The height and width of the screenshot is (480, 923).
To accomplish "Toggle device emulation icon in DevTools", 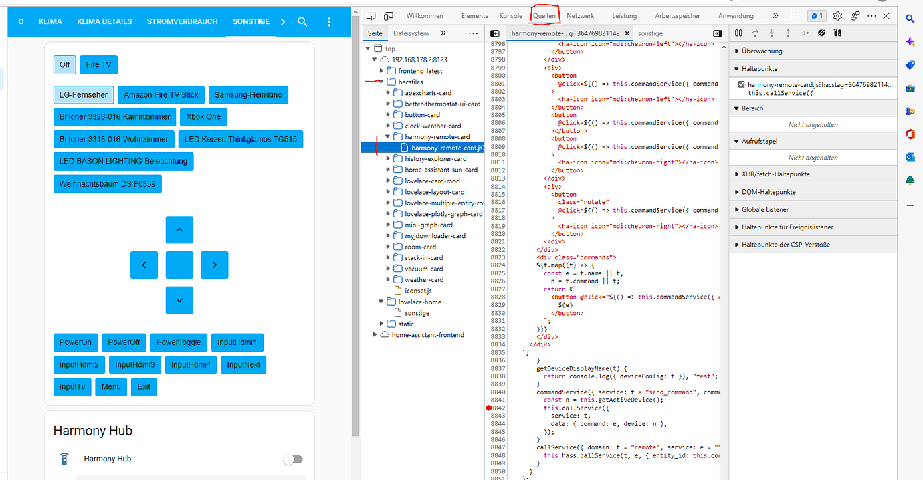I will click(x=389, y=15).
